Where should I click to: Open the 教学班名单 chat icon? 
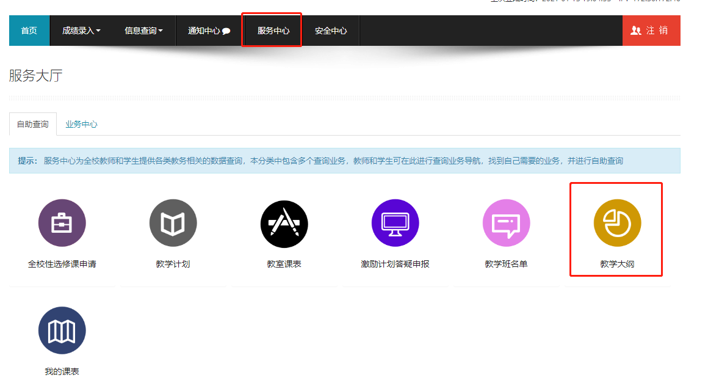coord(506,223)
